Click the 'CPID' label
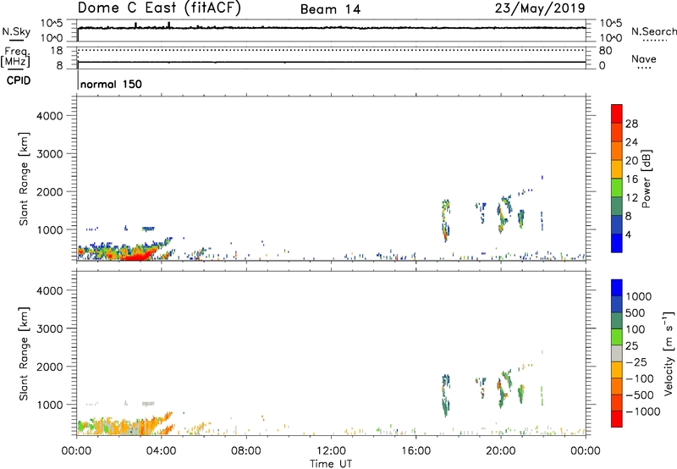Screen dimensions: 677x469 click(19, 80)
